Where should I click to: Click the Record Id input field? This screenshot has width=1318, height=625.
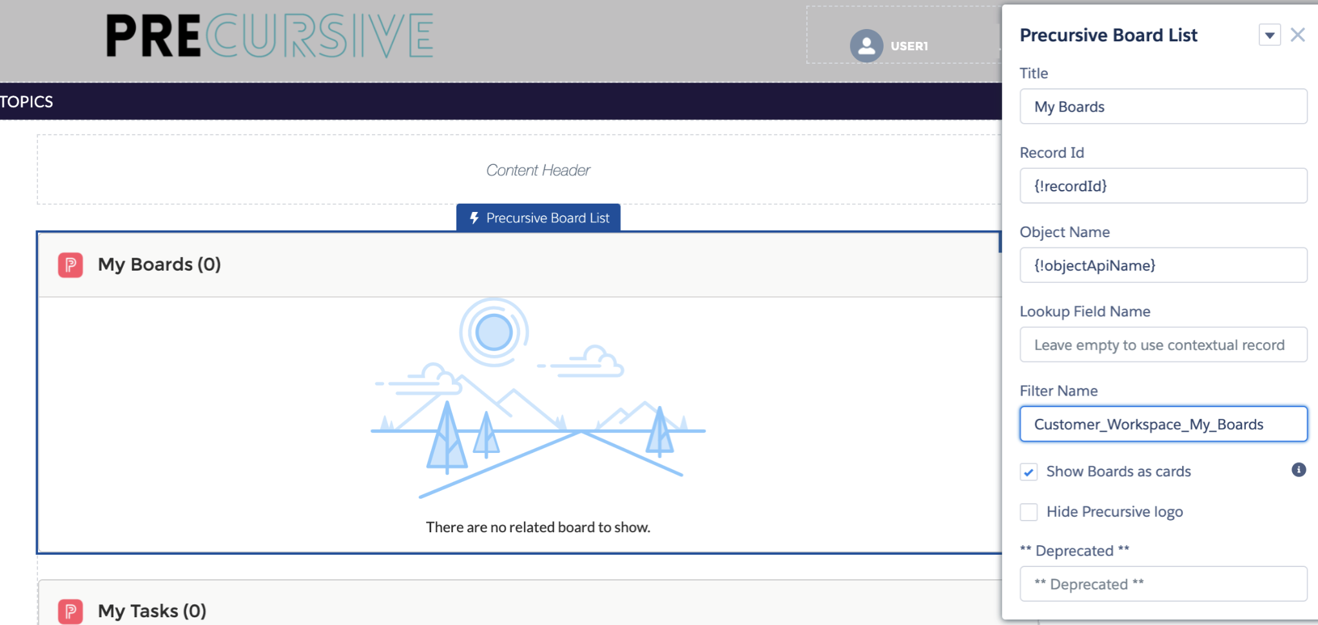pyautogui.click(x=1163, y=186)
